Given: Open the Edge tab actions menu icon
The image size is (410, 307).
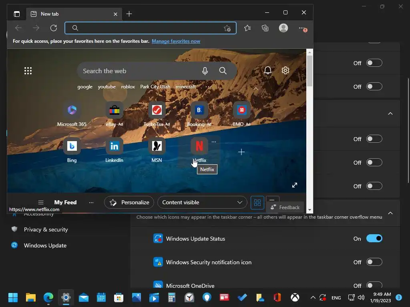Looking at the screenshot, I should 17,14.
